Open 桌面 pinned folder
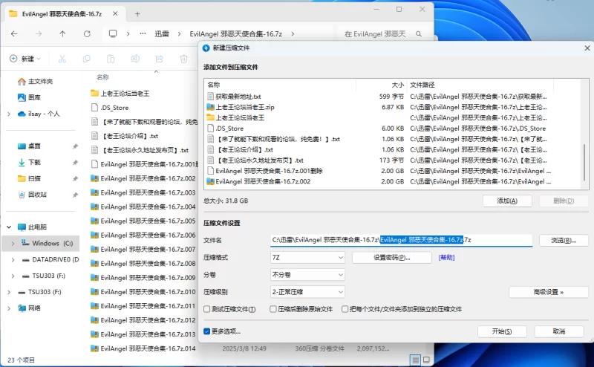Viewport: 594px width, 367px height. click(34, 146)
